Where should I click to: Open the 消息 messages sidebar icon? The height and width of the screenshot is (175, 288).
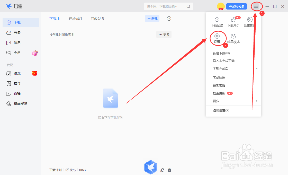coord(8,42)
